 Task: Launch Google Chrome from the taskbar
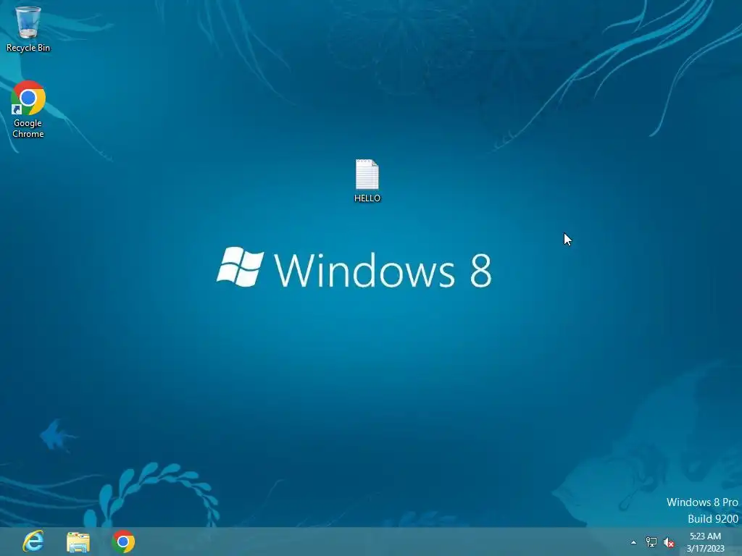point(123,542)
